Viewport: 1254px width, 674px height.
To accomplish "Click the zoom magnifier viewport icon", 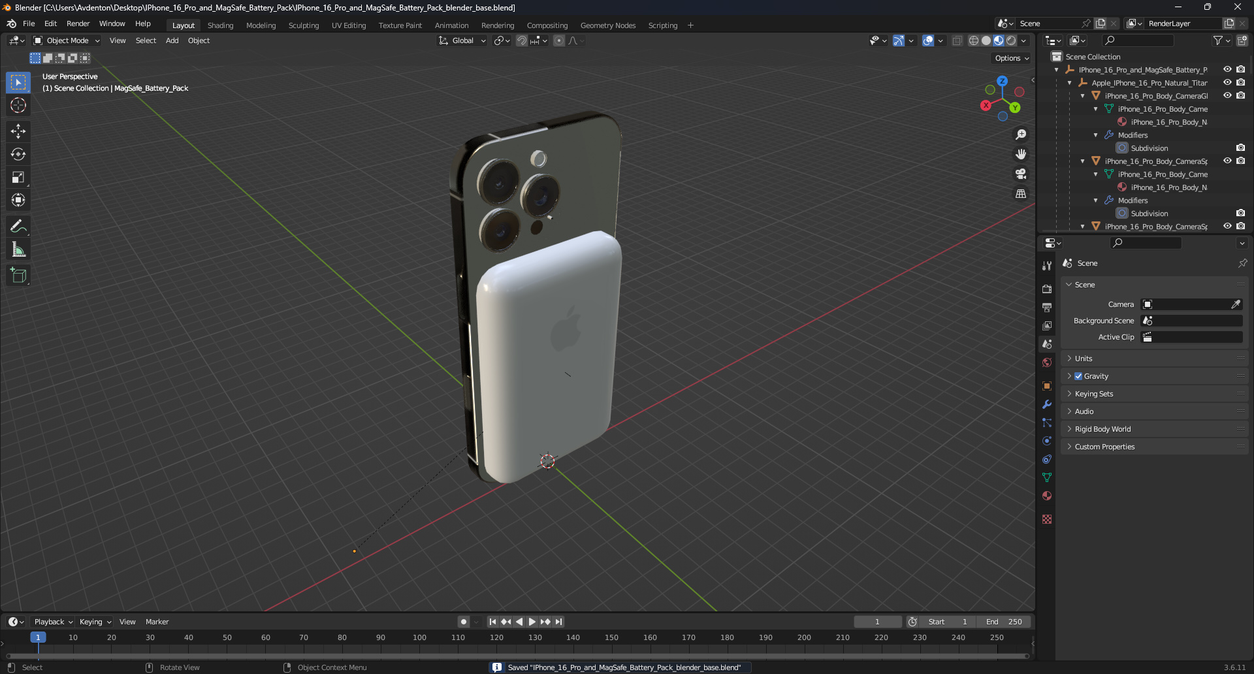I will click(1021, 135).
